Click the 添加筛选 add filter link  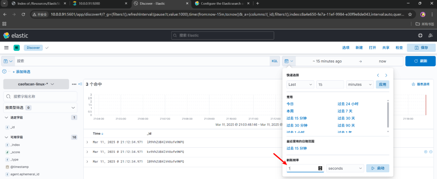click(22, 72)
